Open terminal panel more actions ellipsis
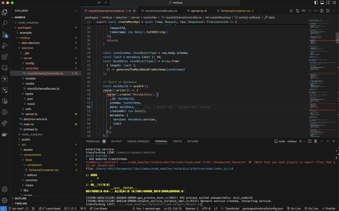This screenshot has height=211, width=339. click(x=321, y=141)
